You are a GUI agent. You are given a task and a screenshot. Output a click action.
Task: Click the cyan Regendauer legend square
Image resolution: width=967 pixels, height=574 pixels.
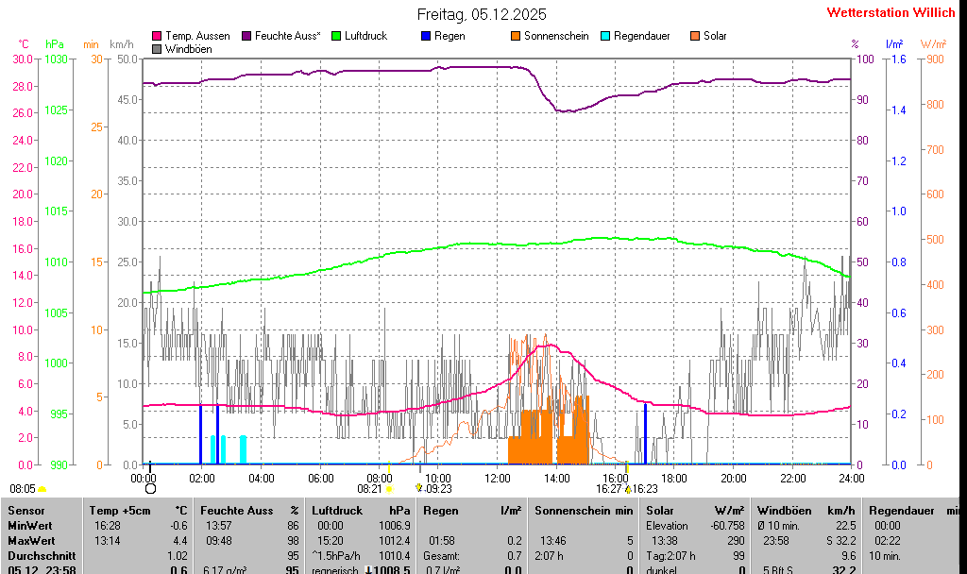click(x=605, y=36)
